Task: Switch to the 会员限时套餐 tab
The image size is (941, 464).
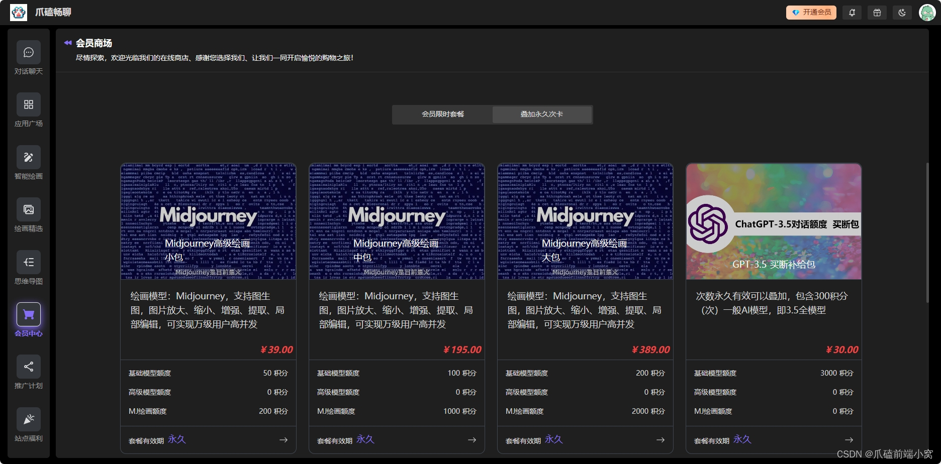Action: (x=443, y=114)
